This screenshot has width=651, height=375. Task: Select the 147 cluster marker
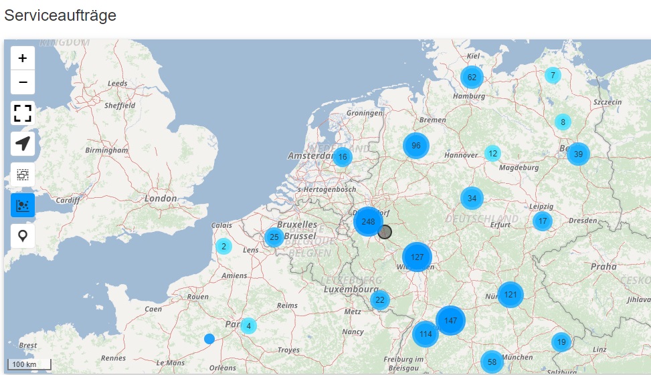coord(450,320)
